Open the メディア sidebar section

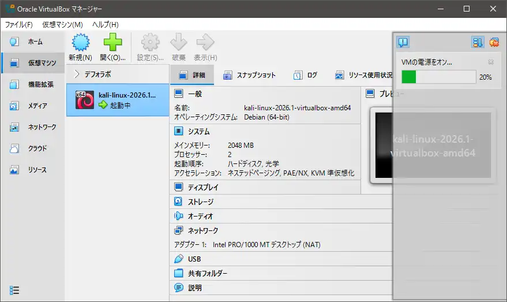(x=32, y=106)
